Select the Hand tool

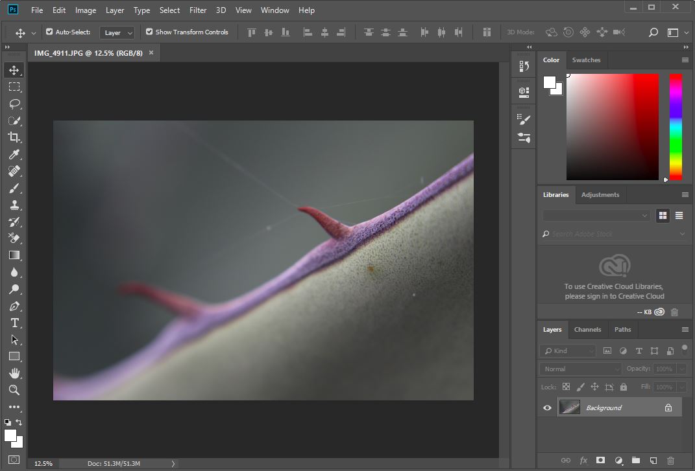[x=14, y=373]
